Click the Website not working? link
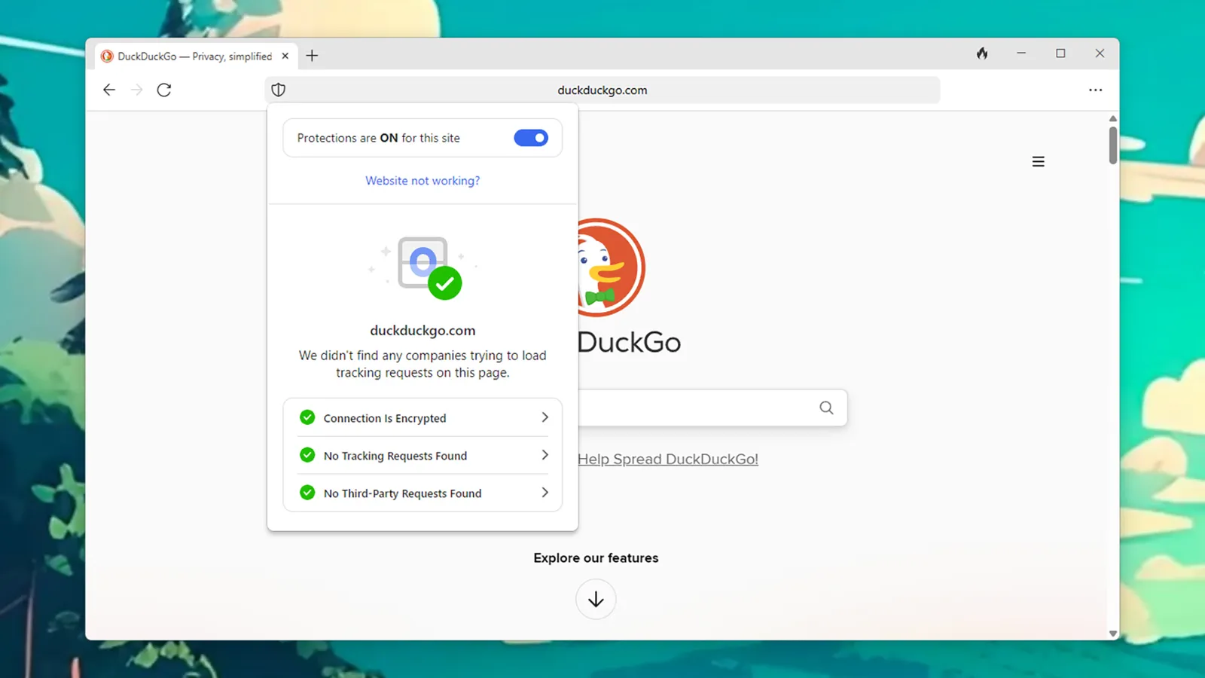The image size is (1205, 678). (423, 181)
